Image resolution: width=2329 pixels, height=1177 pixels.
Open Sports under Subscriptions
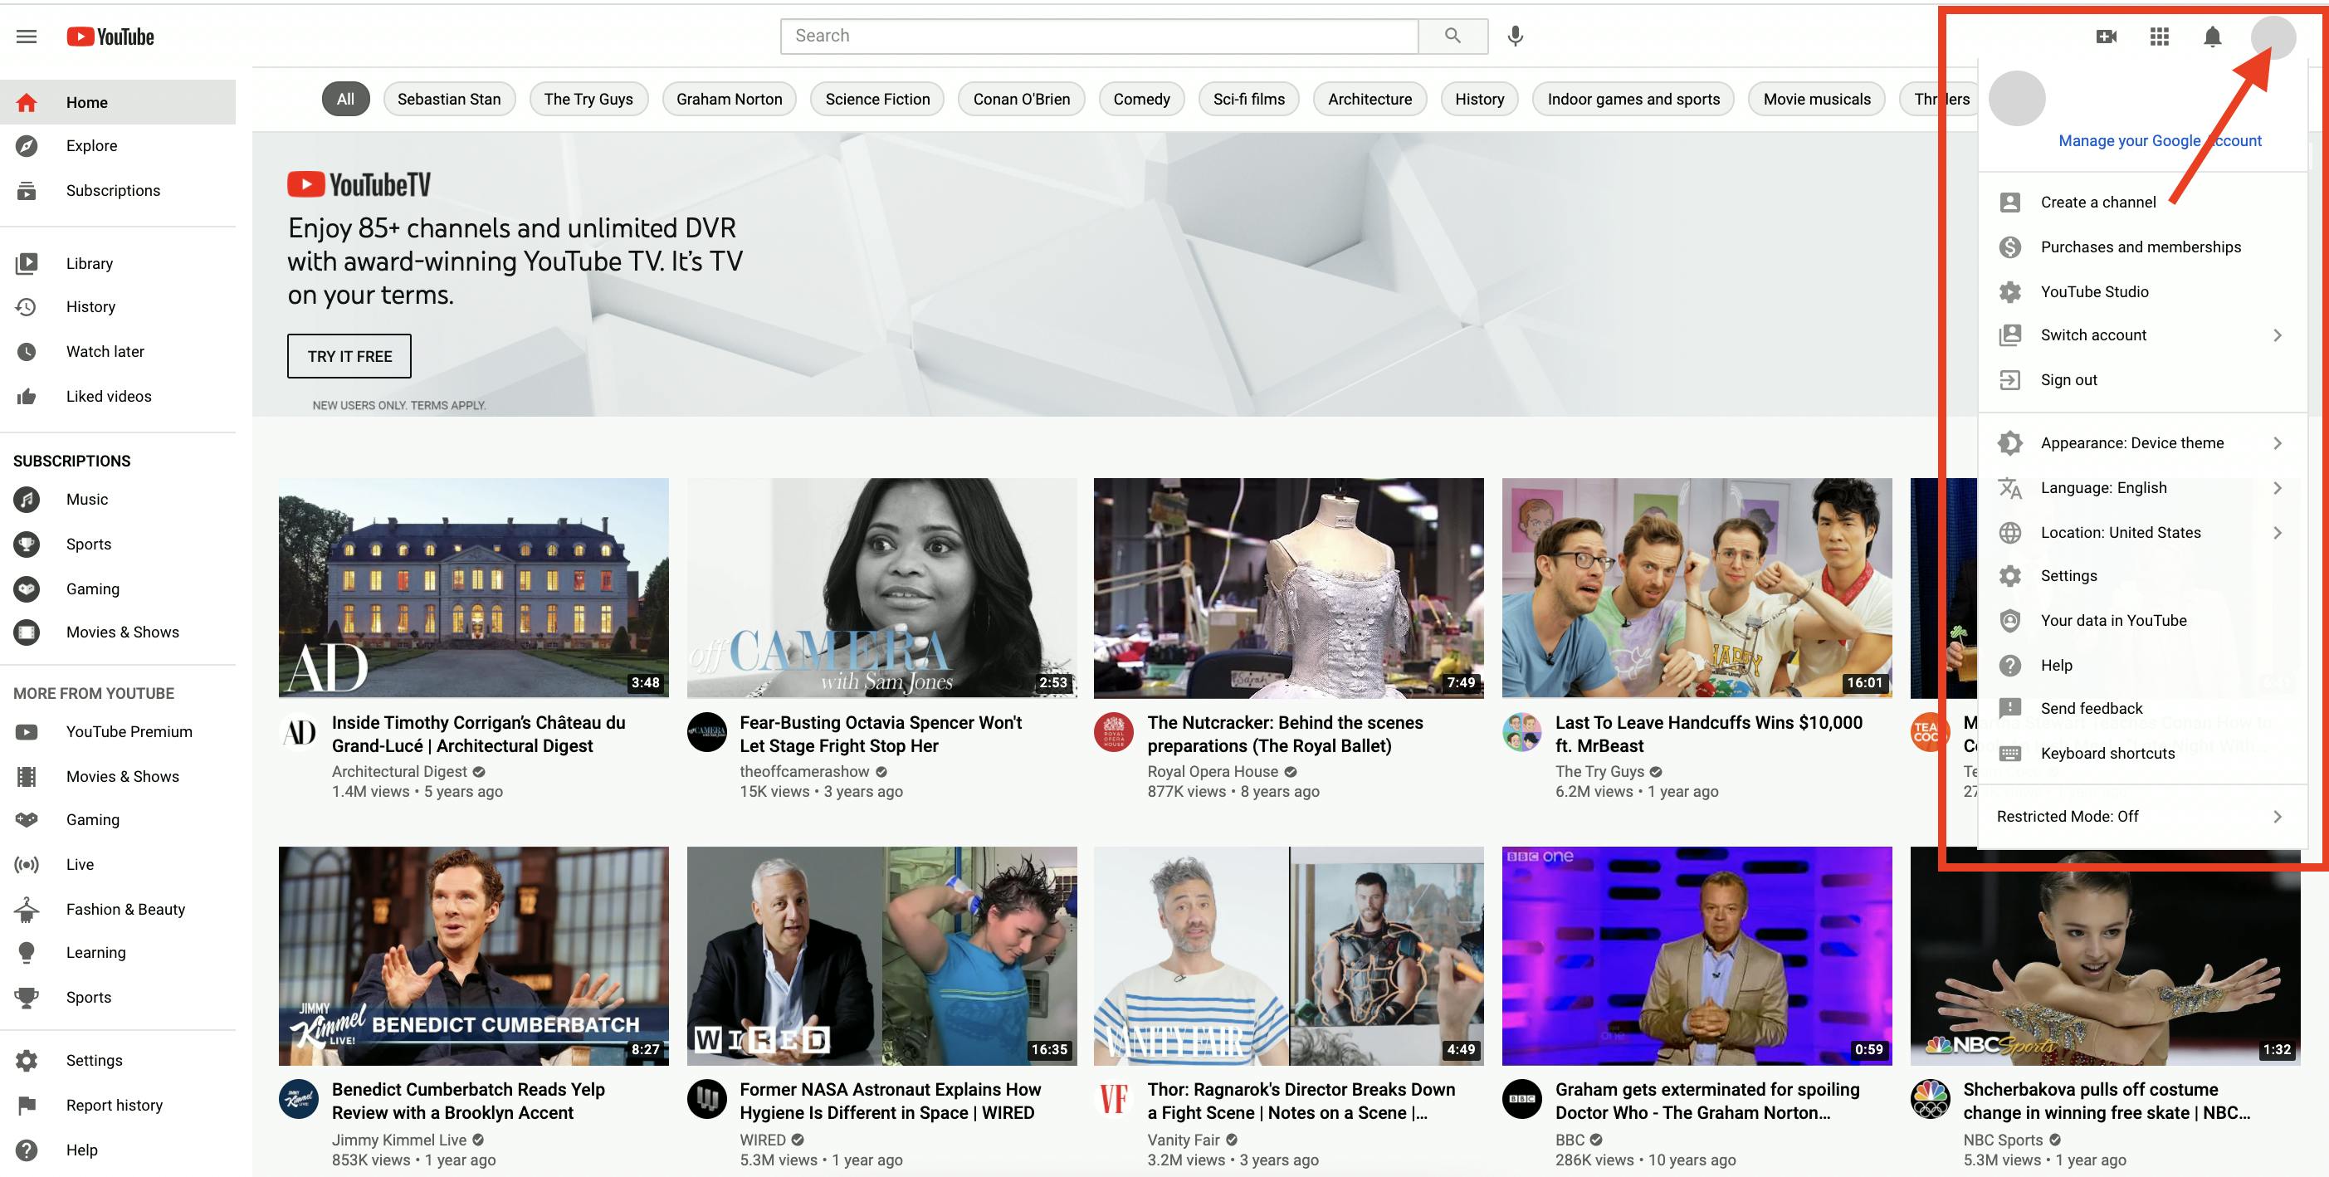pos(118,544)
